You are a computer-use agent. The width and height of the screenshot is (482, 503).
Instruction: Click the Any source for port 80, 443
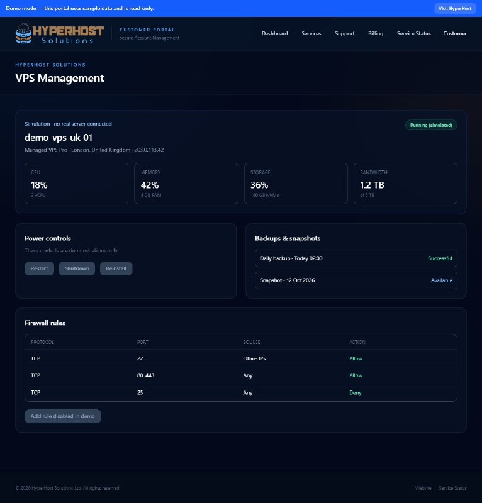click(247, 375)
